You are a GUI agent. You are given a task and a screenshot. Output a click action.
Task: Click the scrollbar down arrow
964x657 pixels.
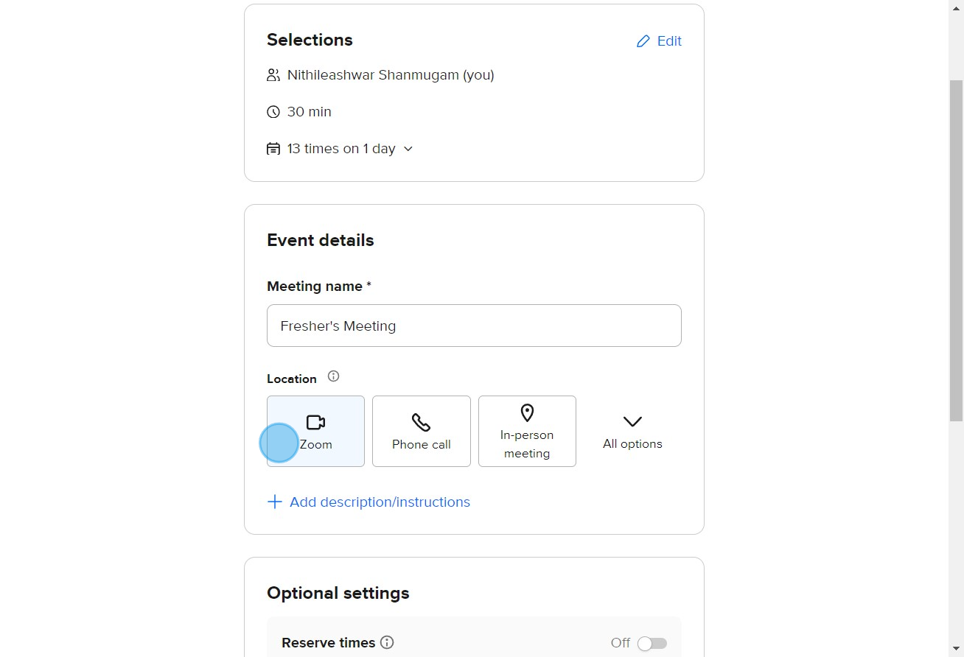pos(956,650)
